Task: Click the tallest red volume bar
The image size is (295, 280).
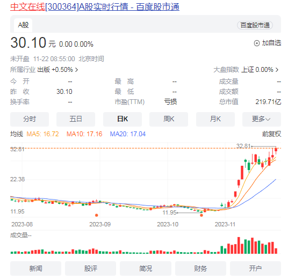Action: (239, 245)
